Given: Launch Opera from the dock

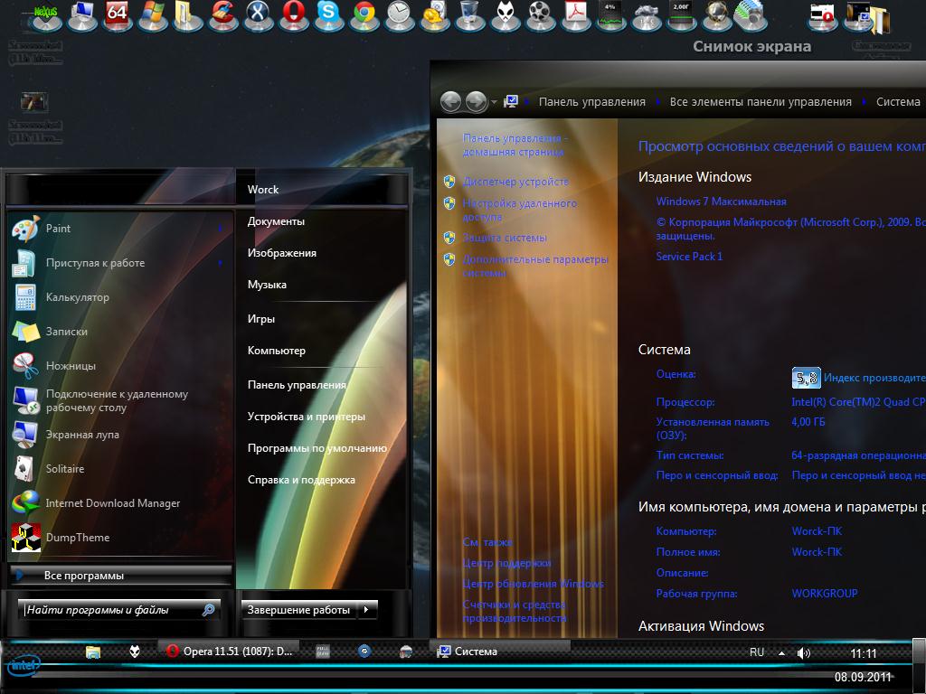Looking at the screenshot, I should tap(294, 16).
